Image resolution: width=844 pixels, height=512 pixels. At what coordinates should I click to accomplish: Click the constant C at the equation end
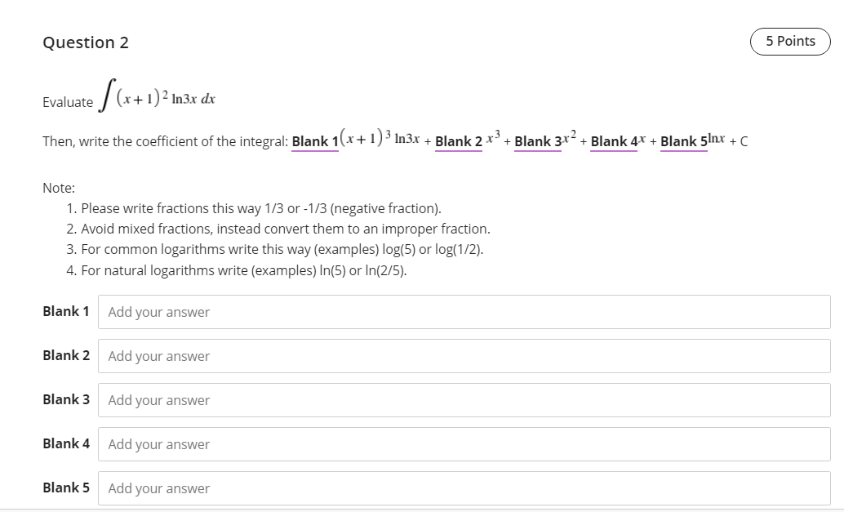(x=744, y=141)
